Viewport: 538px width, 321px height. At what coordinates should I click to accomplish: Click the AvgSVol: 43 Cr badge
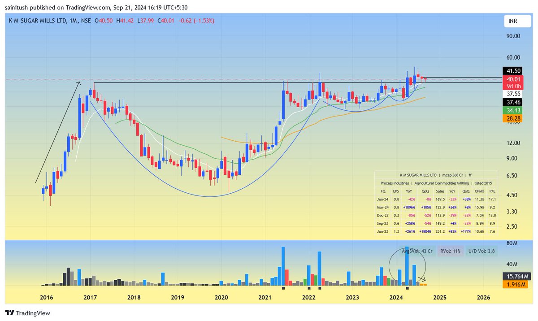point(417,251)
